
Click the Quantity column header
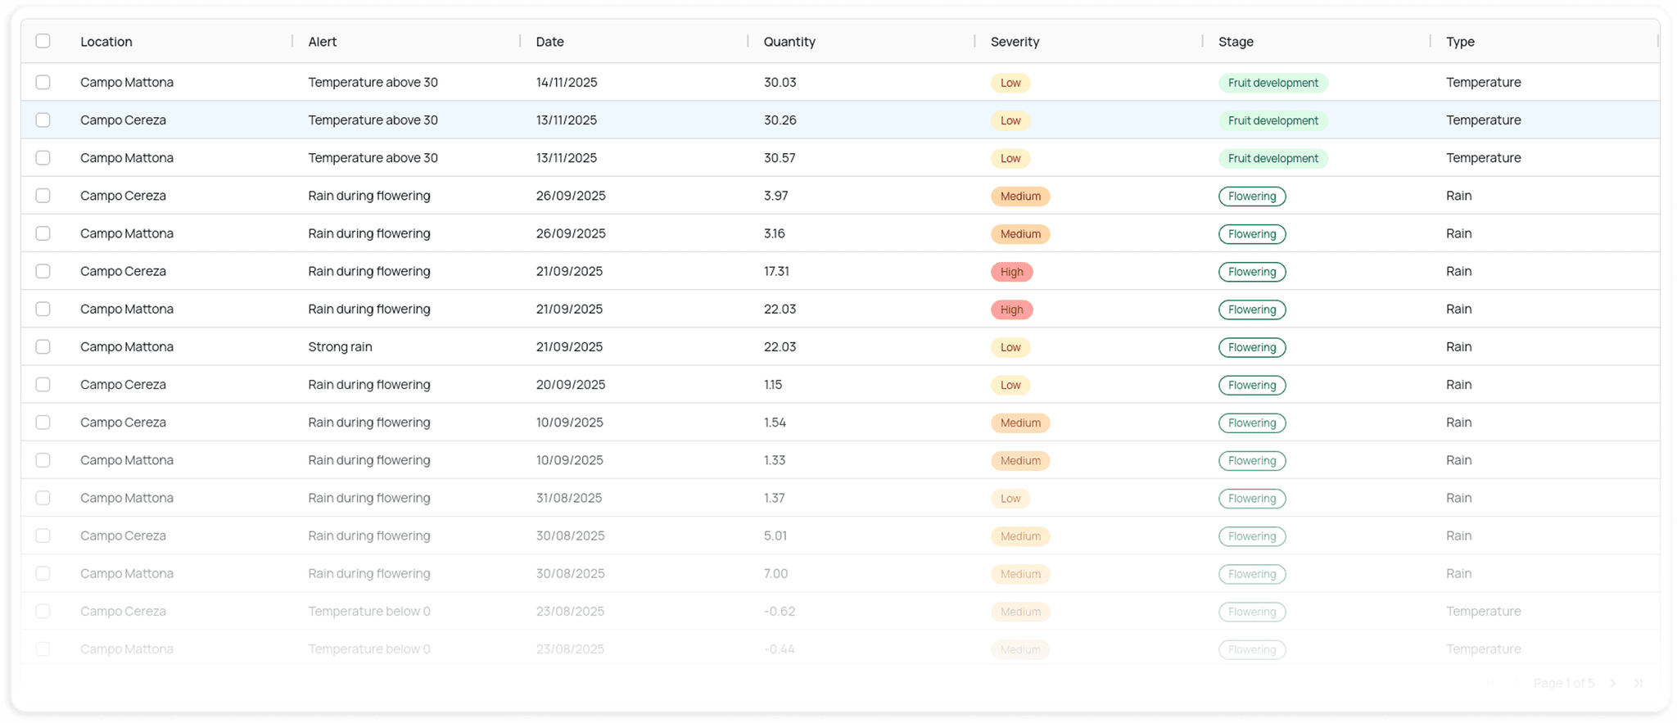click(x=789, y=42)
